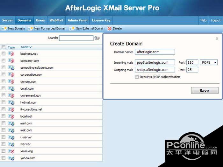This screenshot has width=223, height=167.
Task: Click the type icon of goverment.gov
Action: pyautogui.click(x=11, y=95)
